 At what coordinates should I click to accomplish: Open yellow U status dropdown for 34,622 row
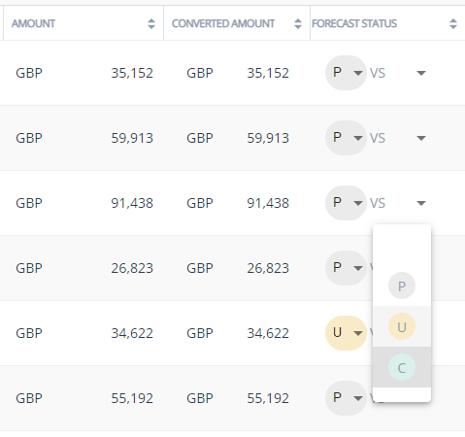pyautogui.click(x=346, y=333)
